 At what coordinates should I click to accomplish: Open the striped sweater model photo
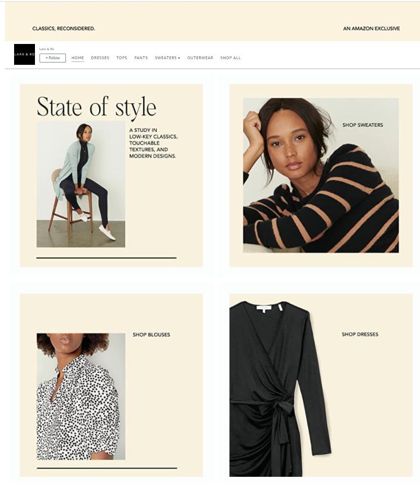pyautogui.click(x=320, y=175)
